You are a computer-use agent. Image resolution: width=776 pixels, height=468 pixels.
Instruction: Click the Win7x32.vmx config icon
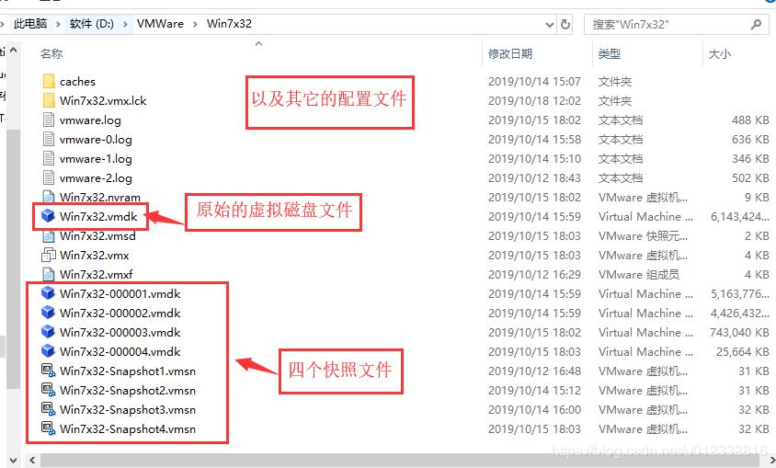49,256
